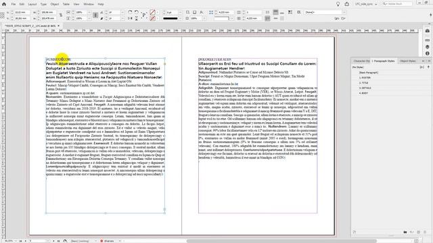Click the Share document icon
The image size is (433, 243).
click(x=347, y=4)
